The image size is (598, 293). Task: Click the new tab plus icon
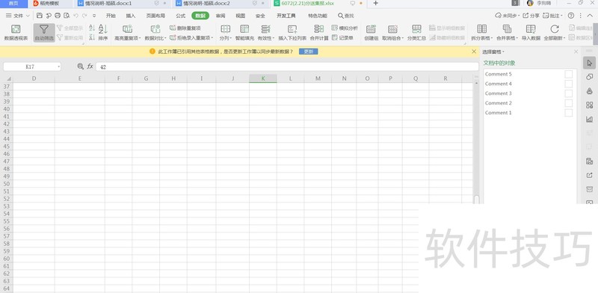376,3
